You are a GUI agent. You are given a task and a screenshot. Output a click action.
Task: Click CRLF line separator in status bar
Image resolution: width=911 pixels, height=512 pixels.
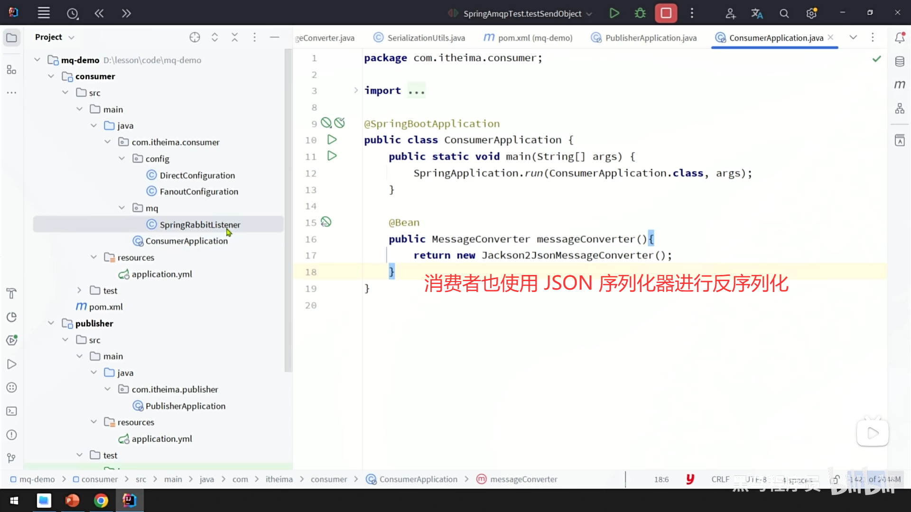point(720,479)
